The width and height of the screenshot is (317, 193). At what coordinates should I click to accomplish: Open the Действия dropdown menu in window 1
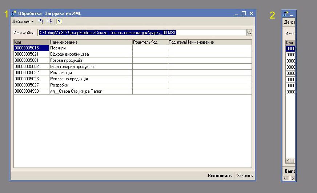click(23, 21)
